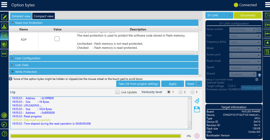Open the Frequency 4000 dropdown

(x=245, y=43)
